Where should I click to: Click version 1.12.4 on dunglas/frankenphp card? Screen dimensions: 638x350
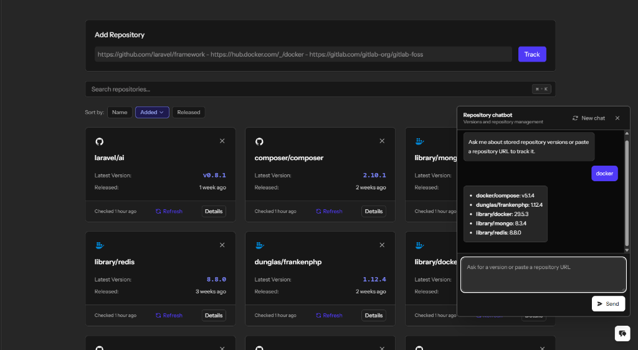[374, 279]
